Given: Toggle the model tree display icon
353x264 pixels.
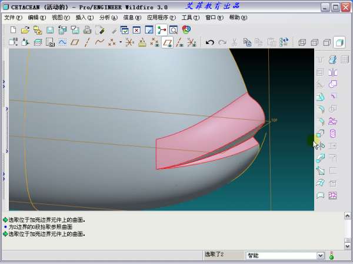Looking at the screenshot, I should point(161,30).
